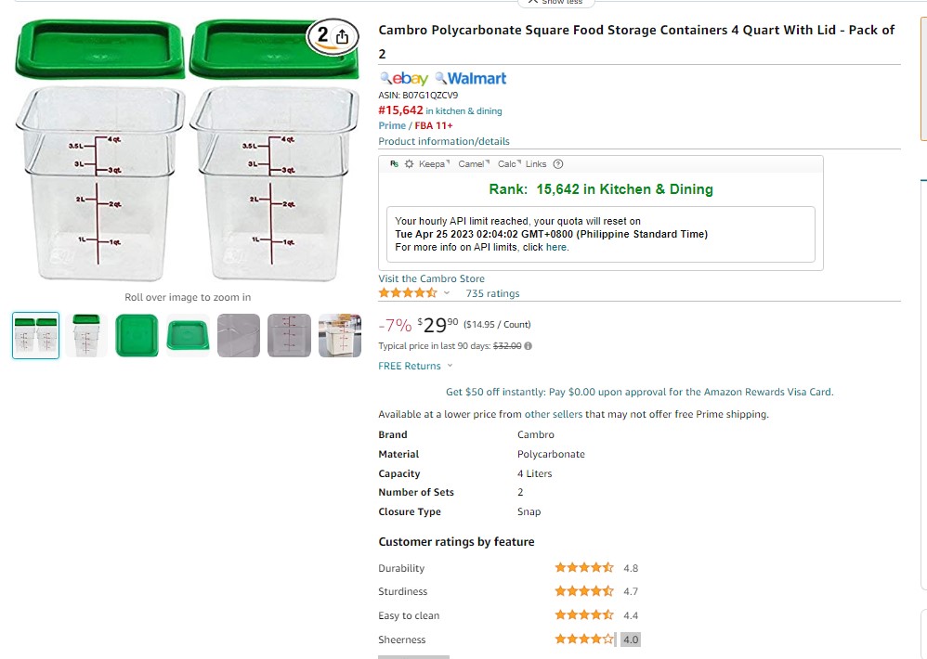Open the 735 ratings link
Viewport: 927px width, 659px height.
[x=492, y=293]
